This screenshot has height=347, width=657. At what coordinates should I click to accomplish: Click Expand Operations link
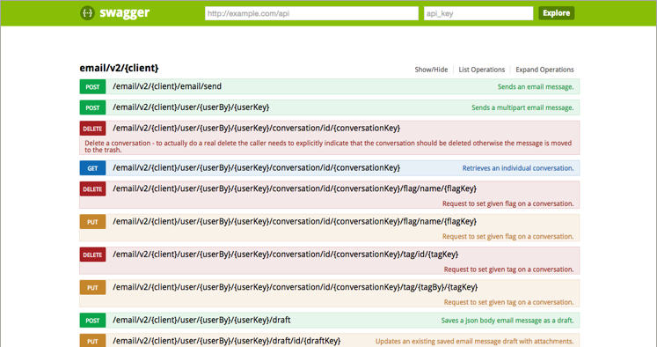click(544, 70)
